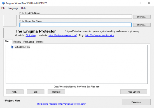Click Browse button for output file name

coord(142,25)
